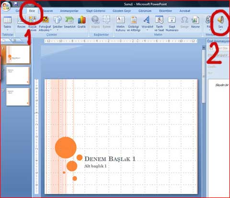Select slide 1 thumbnail

(18, 55)
